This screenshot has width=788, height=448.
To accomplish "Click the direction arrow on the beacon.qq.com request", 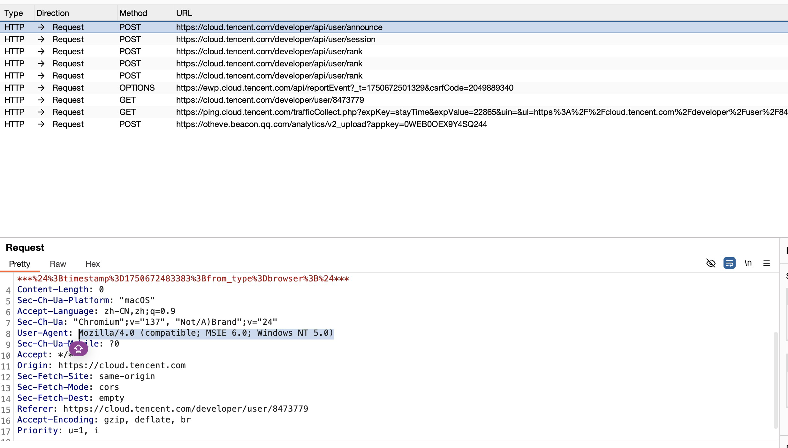I will point(41,124).
